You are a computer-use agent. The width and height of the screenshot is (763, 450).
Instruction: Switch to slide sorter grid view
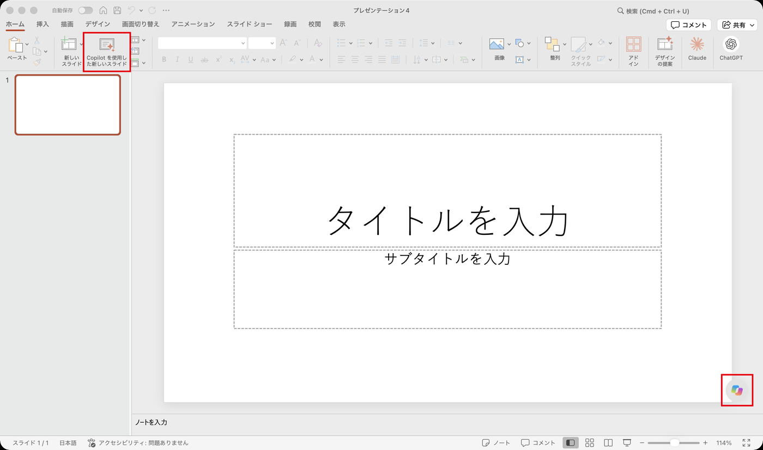point(590,443)
